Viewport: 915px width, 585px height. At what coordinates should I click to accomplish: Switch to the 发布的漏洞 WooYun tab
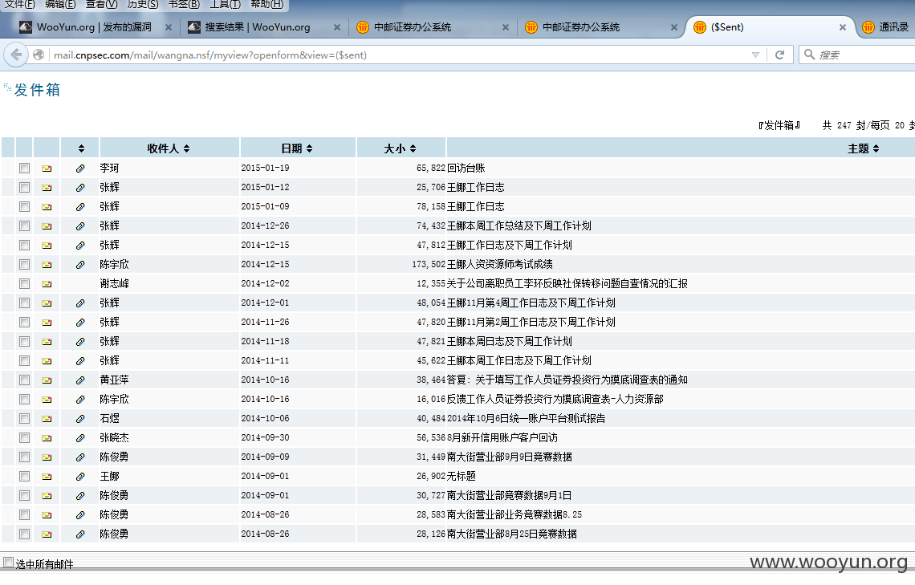[x=93, y=26]
